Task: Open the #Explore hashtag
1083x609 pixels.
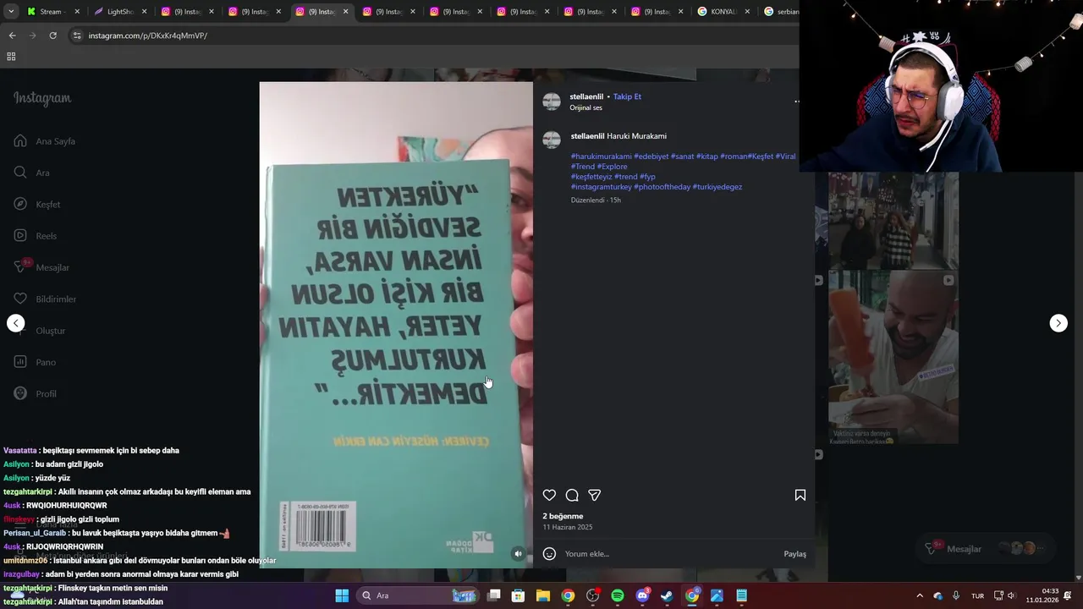Action: point(613,167)
